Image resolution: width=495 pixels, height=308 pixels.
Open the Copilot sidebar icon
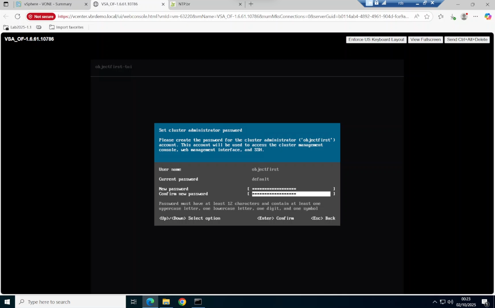coord(488,16)
